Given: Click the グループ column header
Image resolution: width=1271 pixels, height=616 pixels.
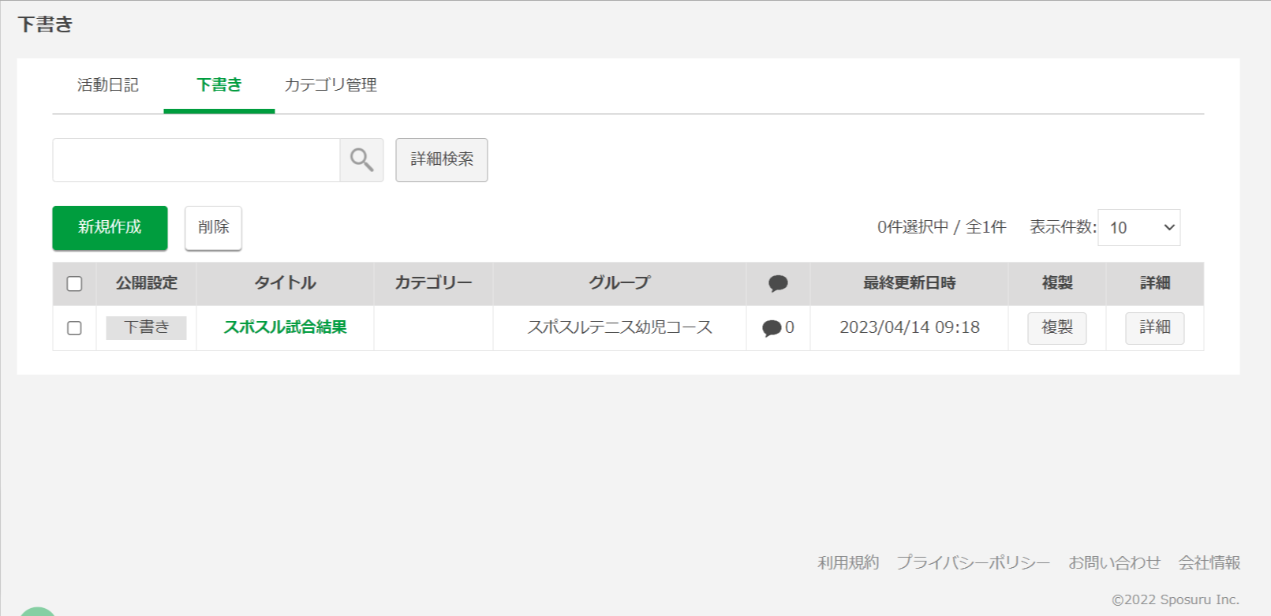Looking at the screenshot, I should click(x=619, y=283).
